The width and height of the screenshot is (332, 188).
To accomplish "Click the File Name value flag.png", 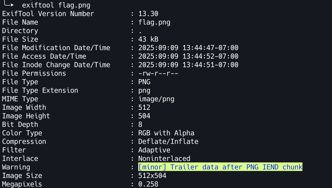I will (x=154, y=22).
